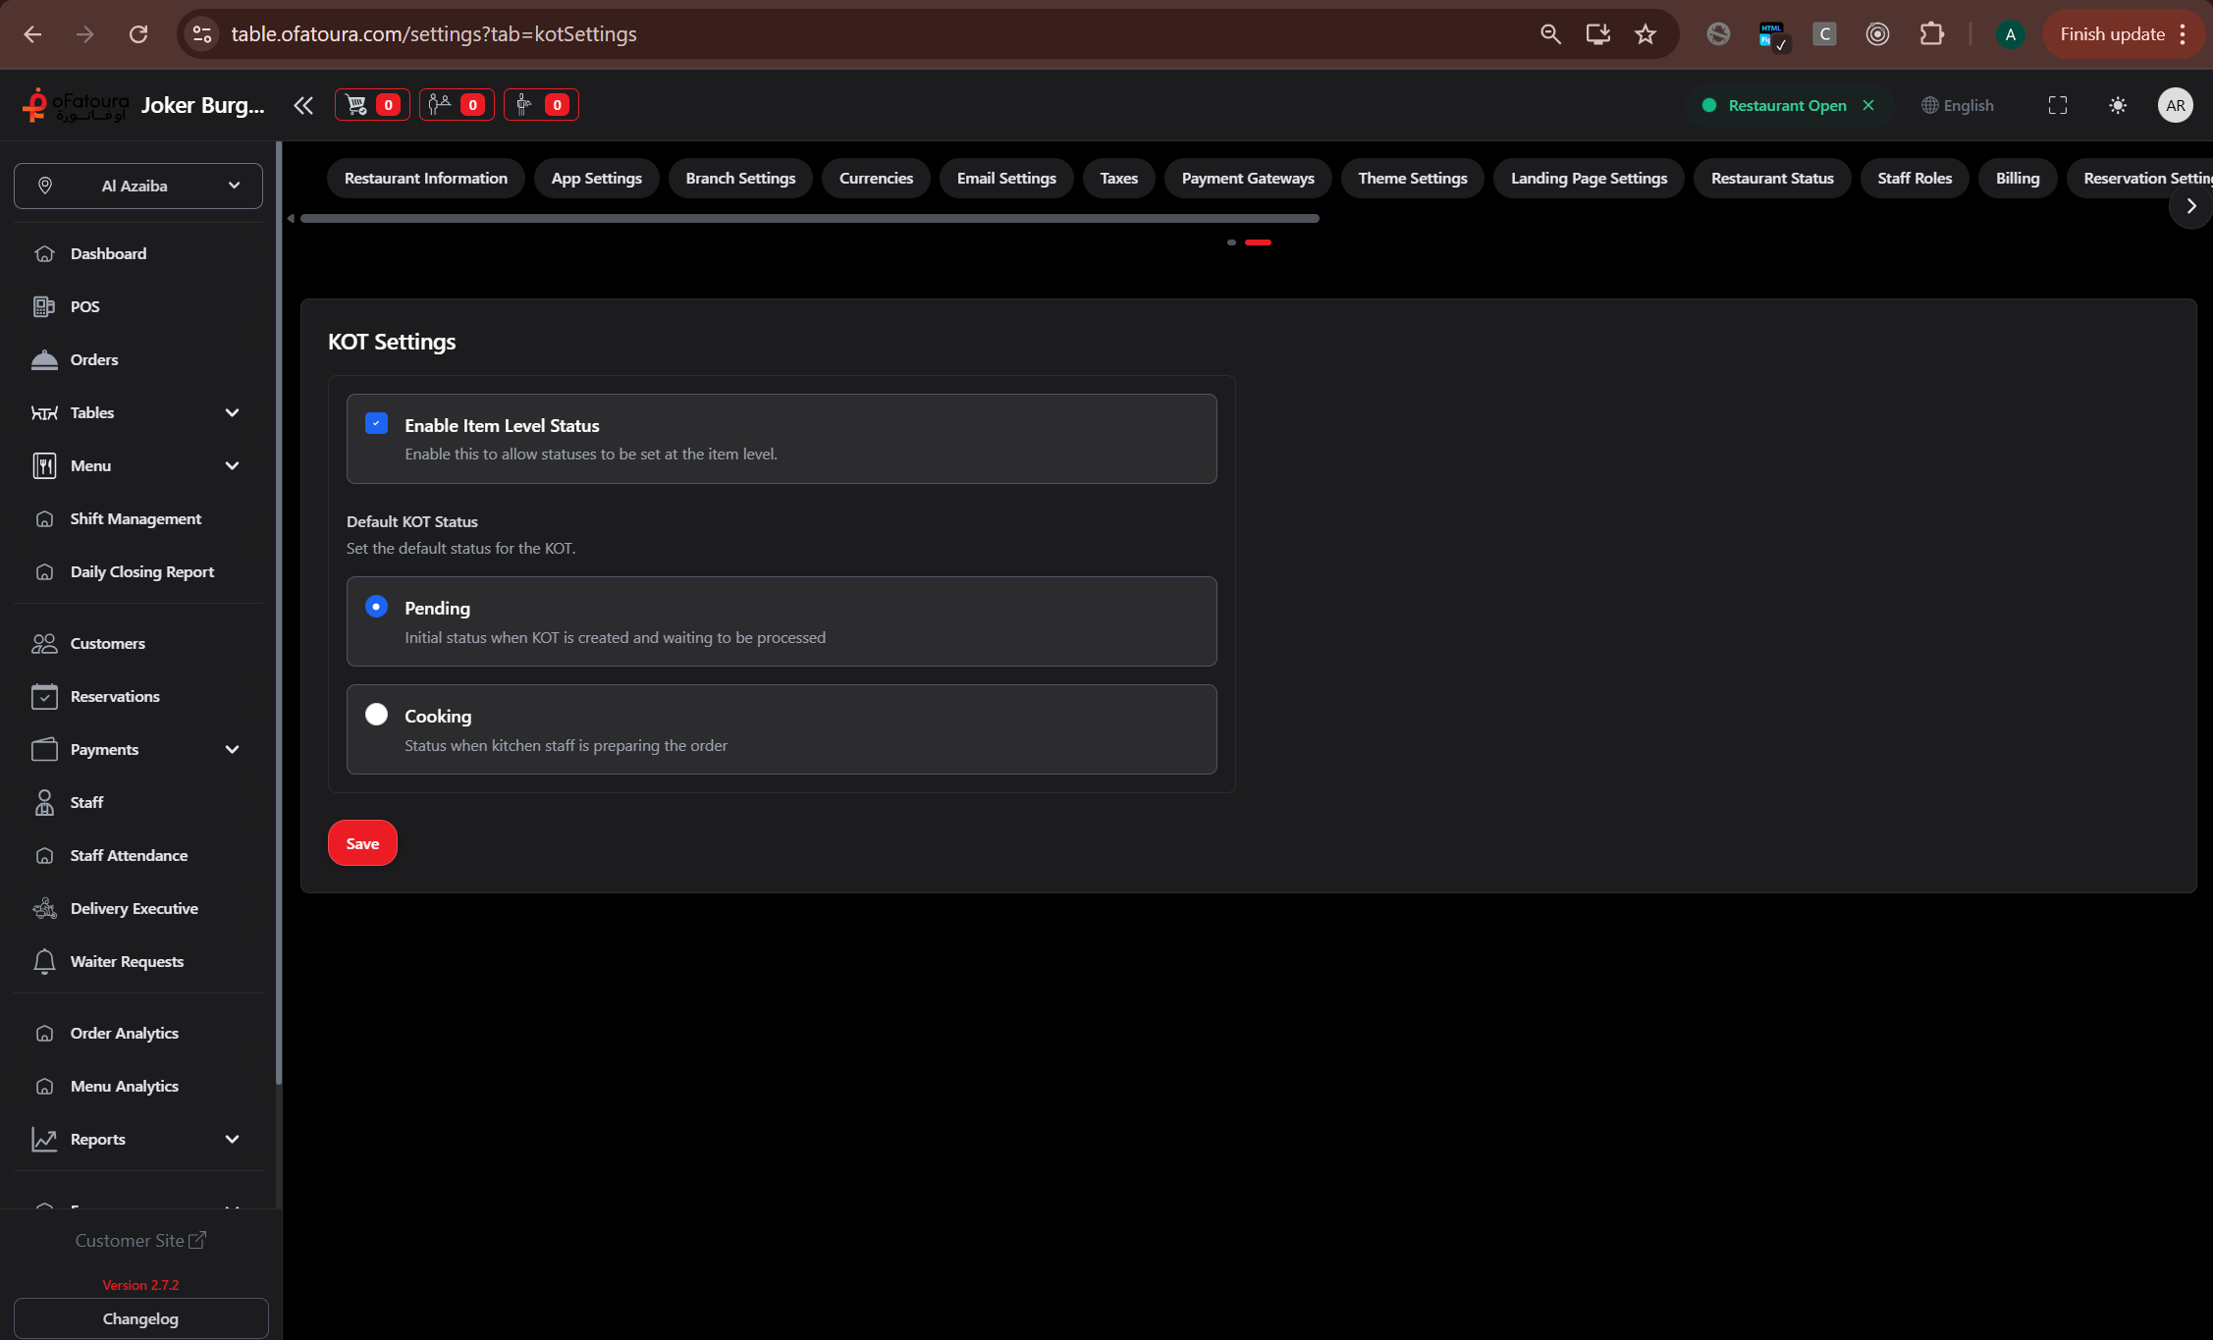Uncheck Enable Item Level Status checkbox
The height and width of the screenshot is (1340, 2213).
click(376, 423)
